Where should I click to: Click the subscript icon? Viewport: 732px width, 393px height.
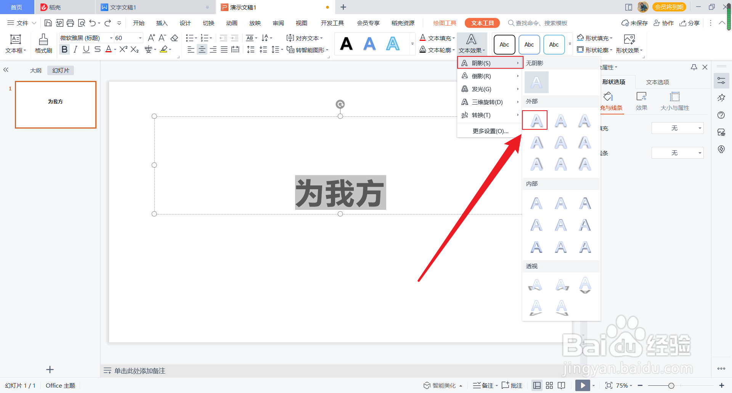135,49
